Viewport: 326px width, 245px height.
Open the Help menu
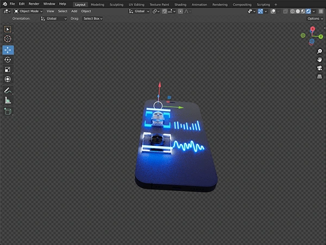[62, 4]
